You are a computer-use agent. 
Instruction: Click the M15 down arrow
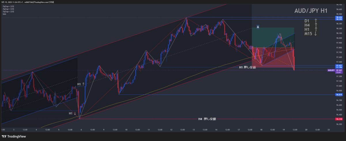pos(316,34)
